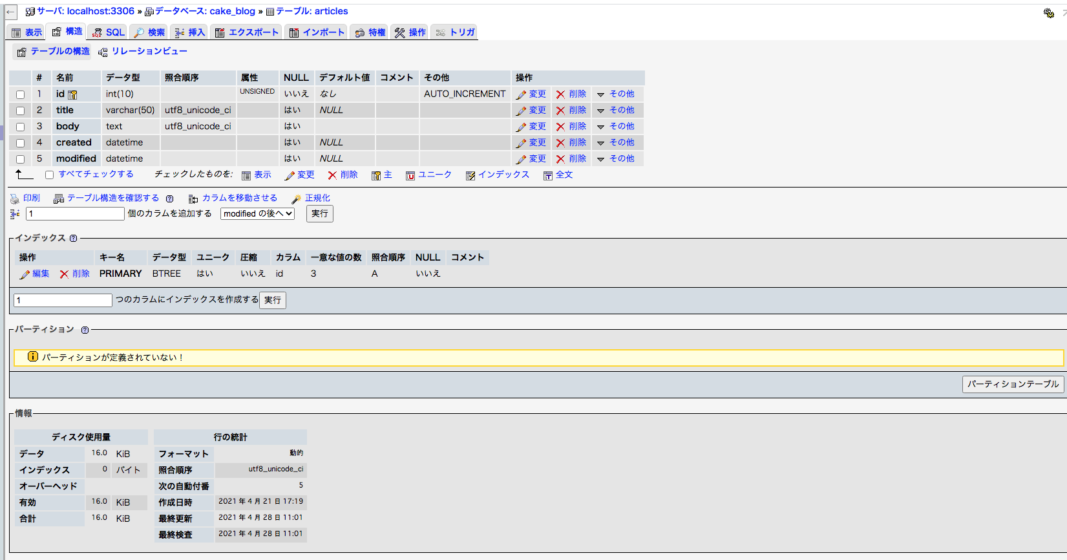Image resolution: width=1067 pixels, height=560 pixels.
Task: Click the 正規化 link
Action: (x=317, y=198)
